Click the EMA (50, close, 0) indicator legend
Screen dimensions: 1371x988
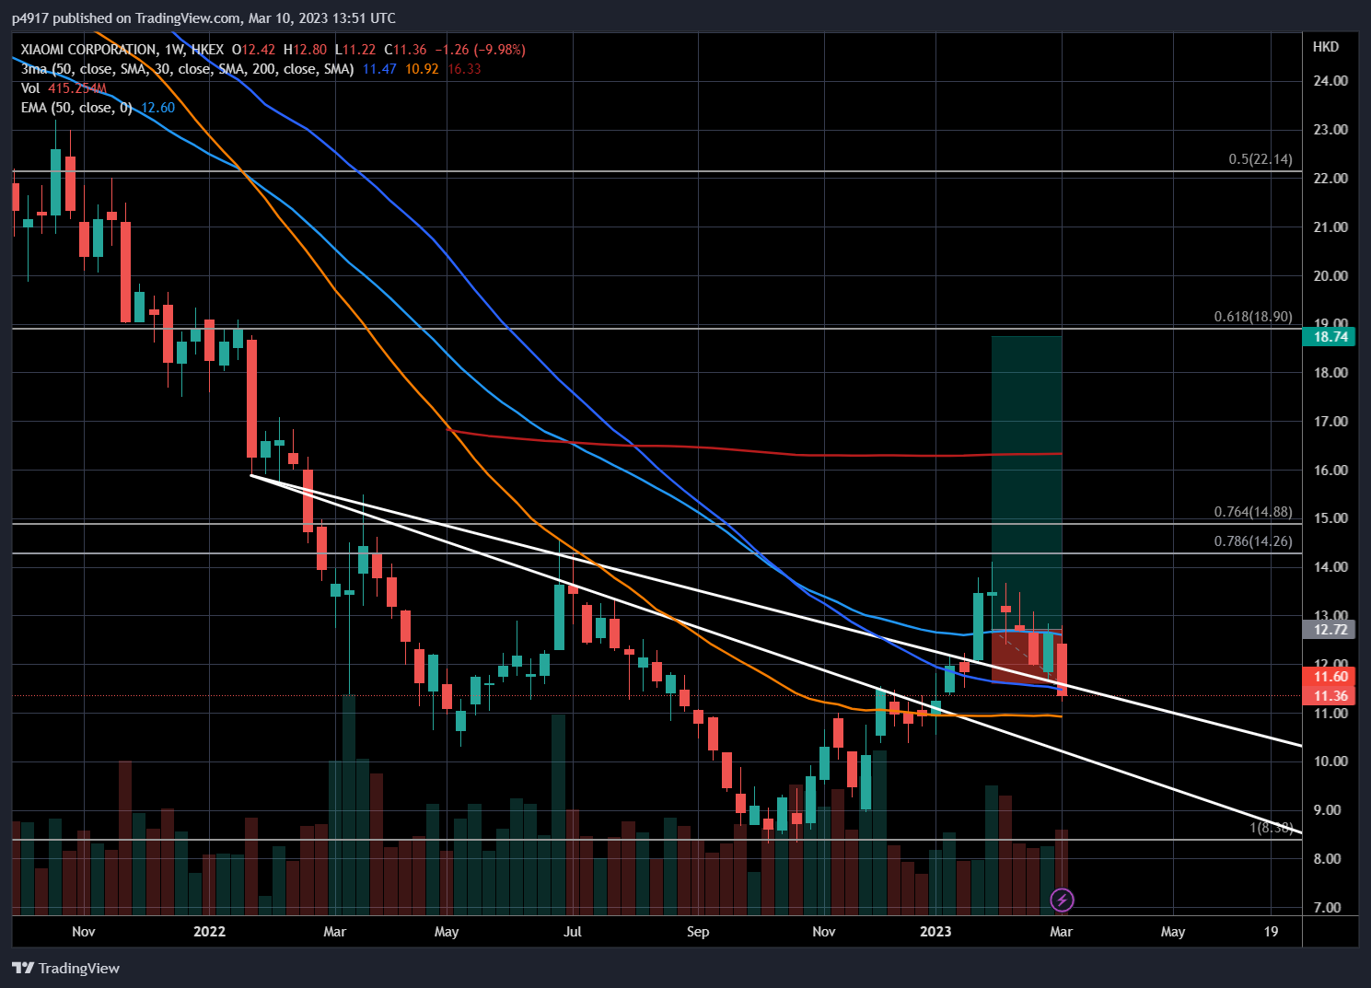[x=76, y=108]
